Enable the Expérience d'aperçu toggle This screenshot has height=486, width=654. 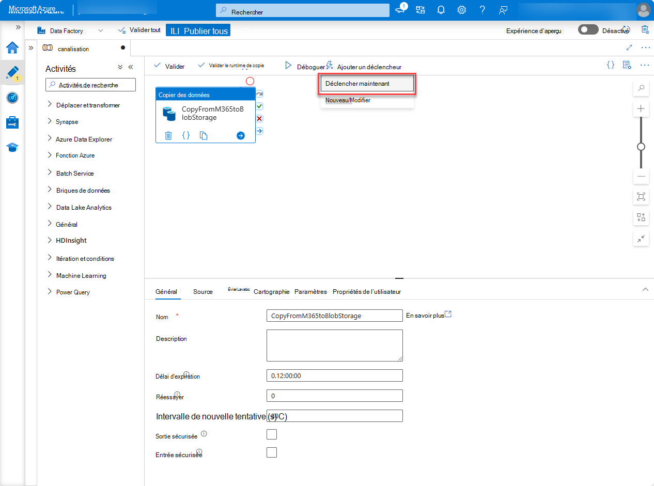(x=588, y=29)
